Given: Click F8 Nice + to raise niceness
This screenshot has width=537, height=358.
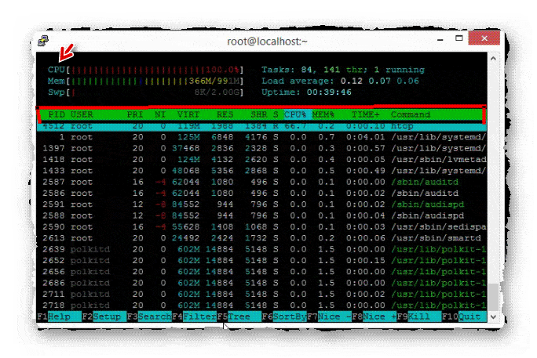Looking at the screenshot, I should click(x=374, y=316).
